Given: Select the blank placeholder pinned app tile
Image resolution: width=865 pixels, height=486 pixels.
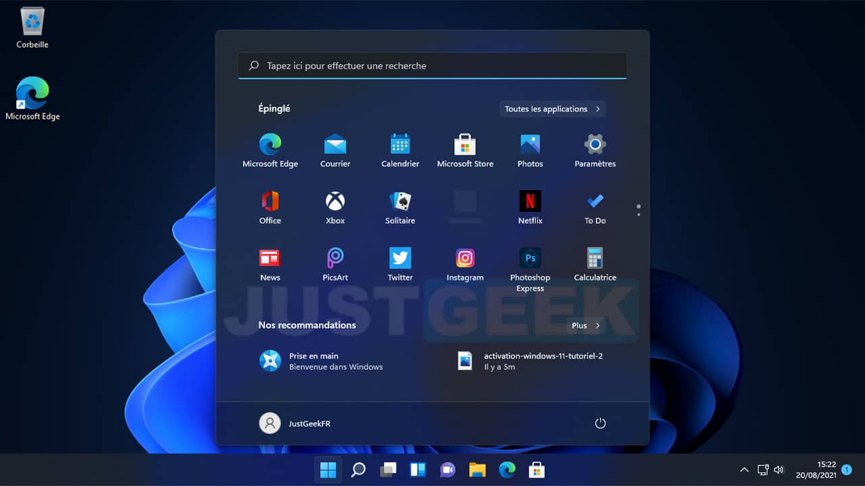Looking at the screenshot, I should (x=465, y=207).
